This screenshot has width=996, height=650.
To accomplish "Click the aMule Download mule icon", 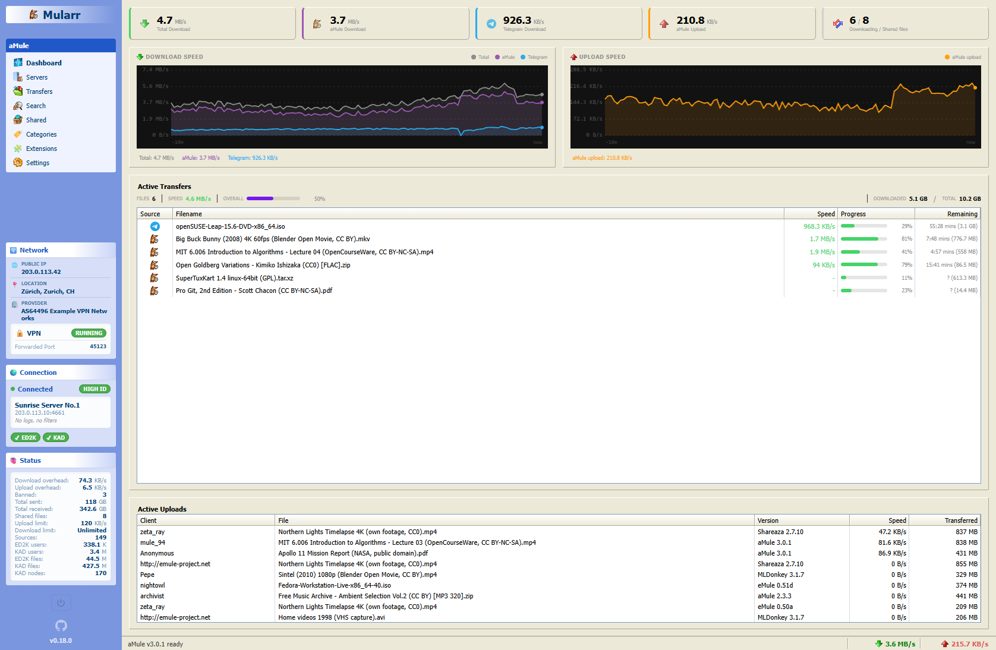I will coord(317,24).
